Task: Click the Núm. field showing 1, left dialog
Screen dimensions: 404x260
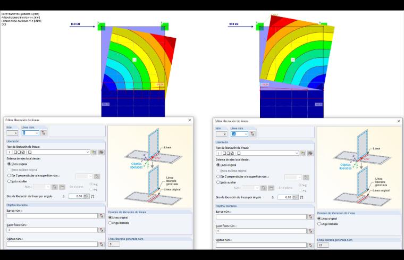Action: click(x=12, y=133)
